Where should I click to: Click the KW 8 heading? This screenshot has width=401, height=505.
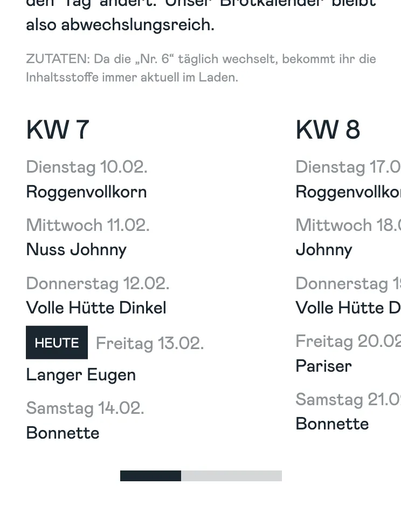tap(328, 130)
